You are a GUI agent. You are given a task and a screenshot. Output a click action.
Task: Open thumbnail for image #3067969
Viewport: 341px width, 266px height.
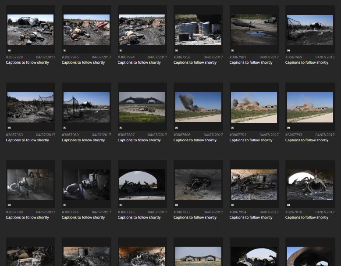[x=310, y=30]
